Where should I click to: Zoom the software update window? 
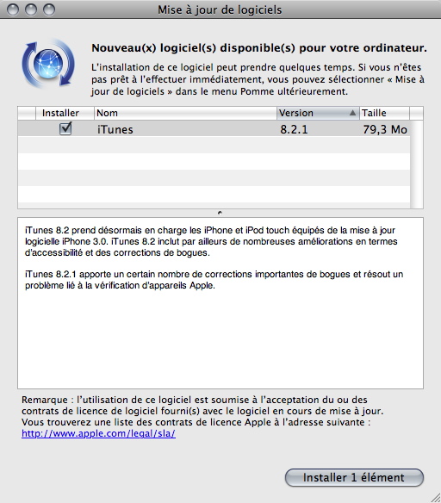point(49,9)
